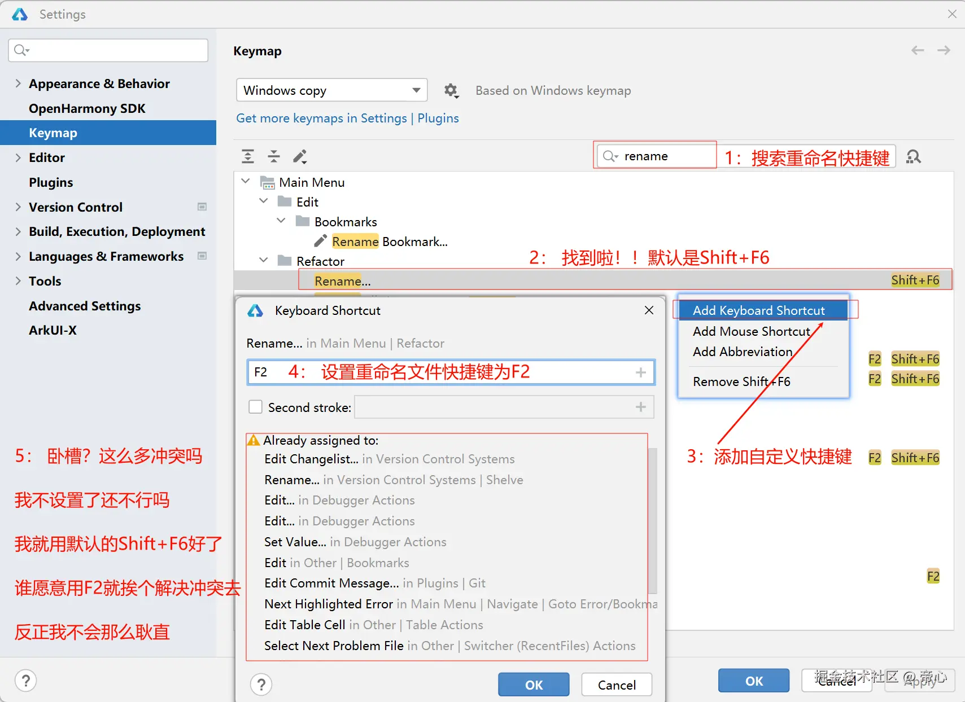
Task: Click the plus icon in Second stroke field
Action: pos(641,407)
